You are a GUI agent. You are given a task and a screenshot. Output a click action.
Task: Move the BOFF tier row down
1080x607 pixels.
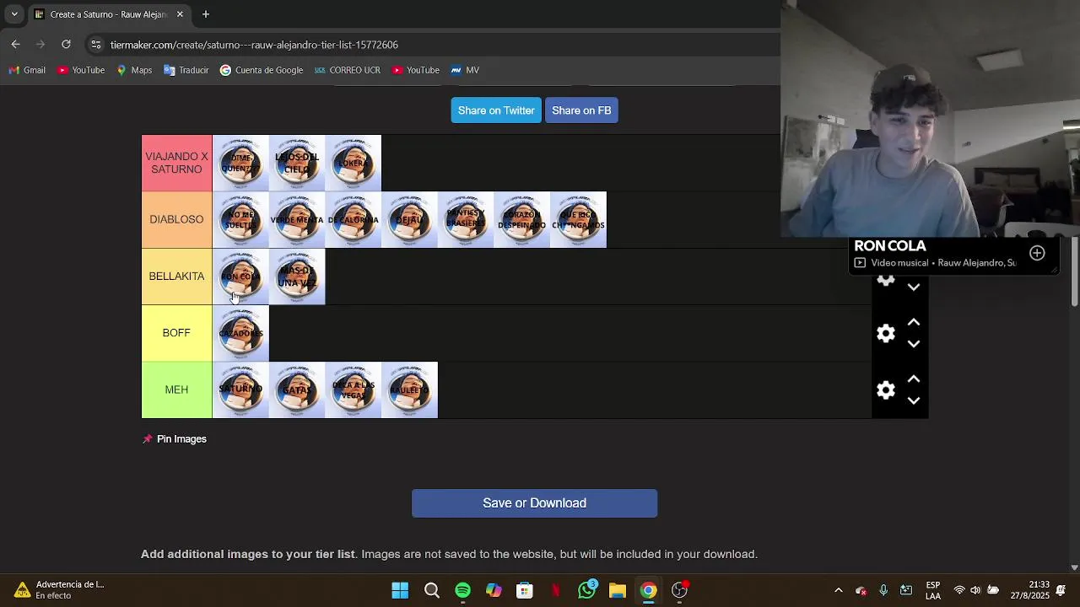pyautogui.click(x=914, y=344)
